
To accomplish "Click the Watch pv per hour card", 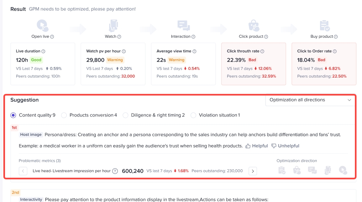I will click(x=113, y=64).
